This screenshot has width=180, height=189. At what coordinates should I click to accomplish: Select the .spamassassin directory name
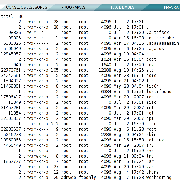162,43
